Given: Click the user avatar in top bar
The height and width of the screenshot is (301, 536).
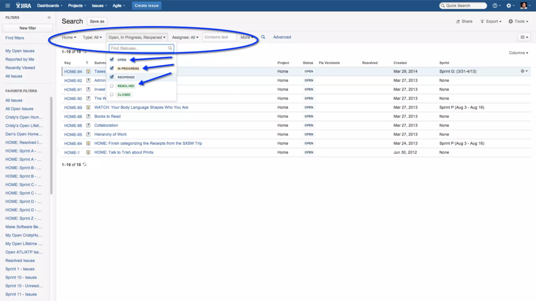Looking at the screenshot, I should [x=523, y=5].
